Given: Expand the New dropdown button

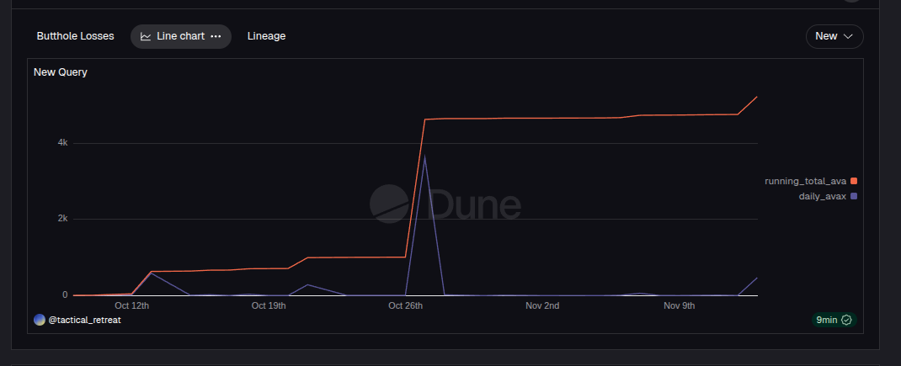Looking at the screenshot, I should [834, 36].
